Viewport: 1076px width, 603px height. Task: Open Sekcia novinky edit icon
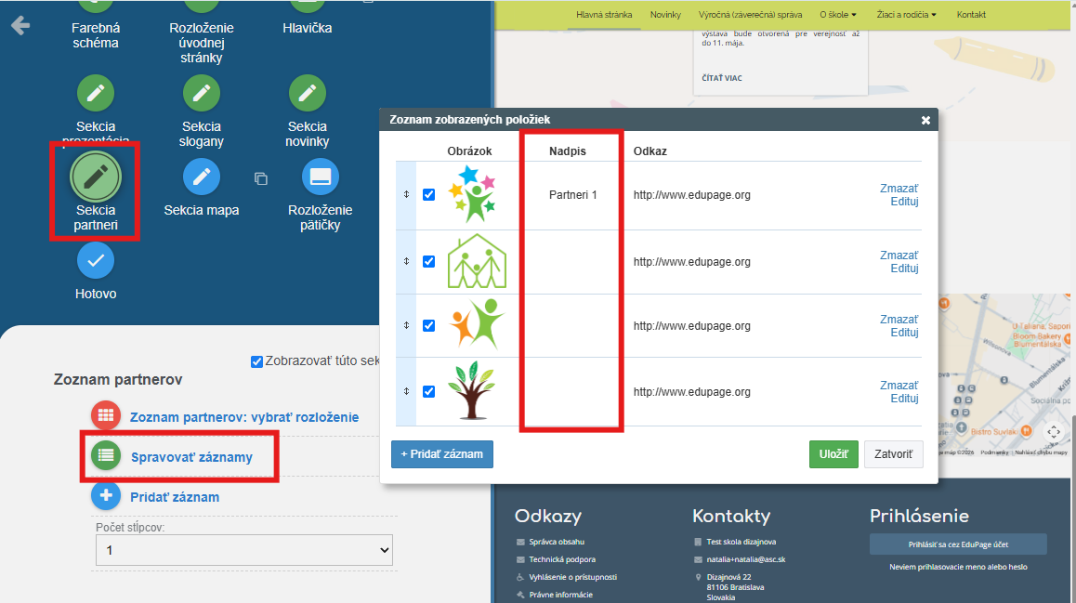[308, 93]
